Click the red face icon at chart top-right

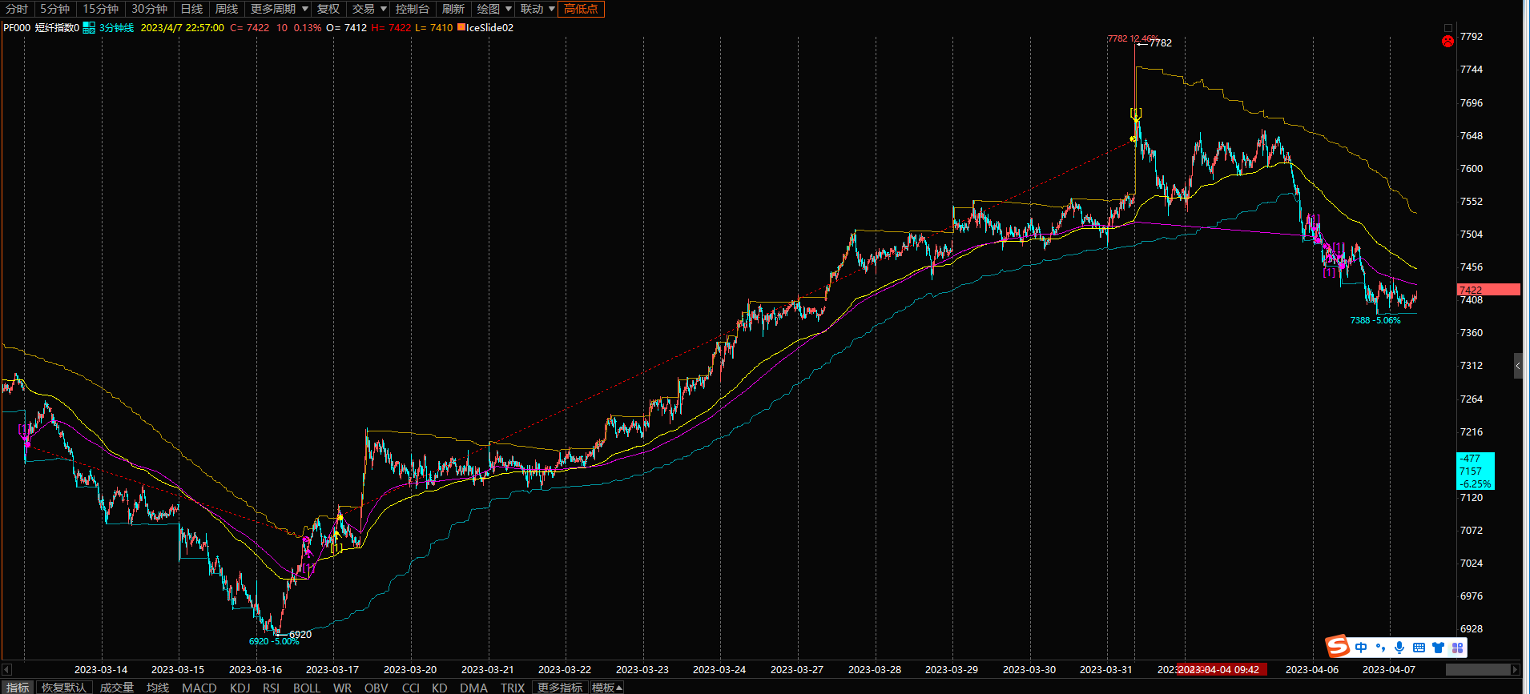tap(1447, 41)
